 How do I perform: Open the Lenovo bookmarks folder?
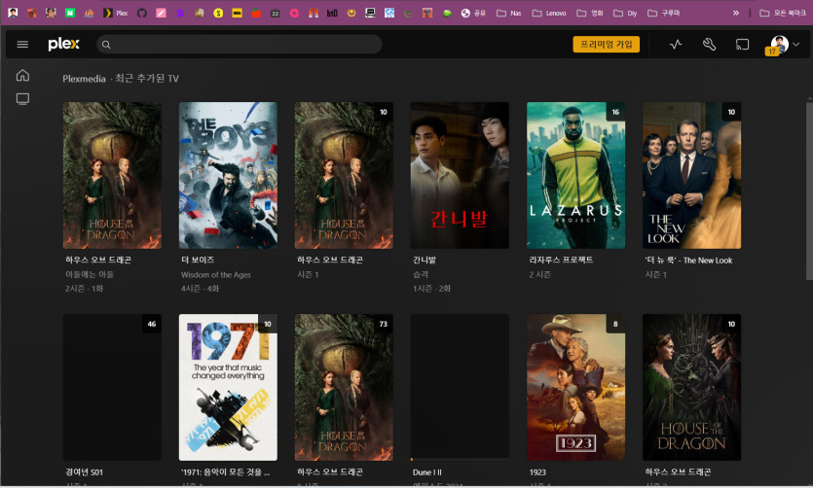[549, 13]
